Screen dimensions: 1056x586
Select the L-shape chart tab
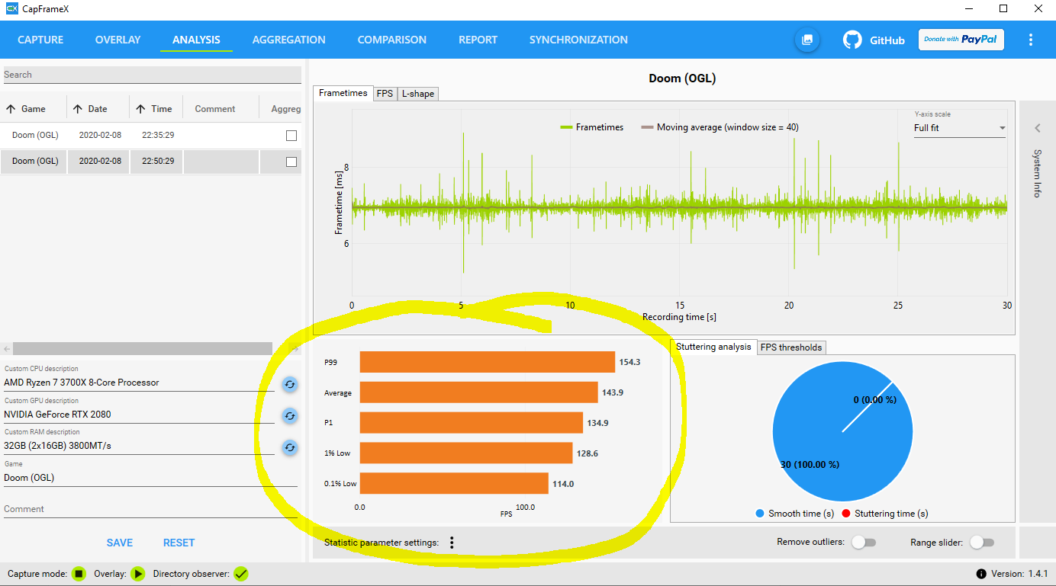(418, 94)
